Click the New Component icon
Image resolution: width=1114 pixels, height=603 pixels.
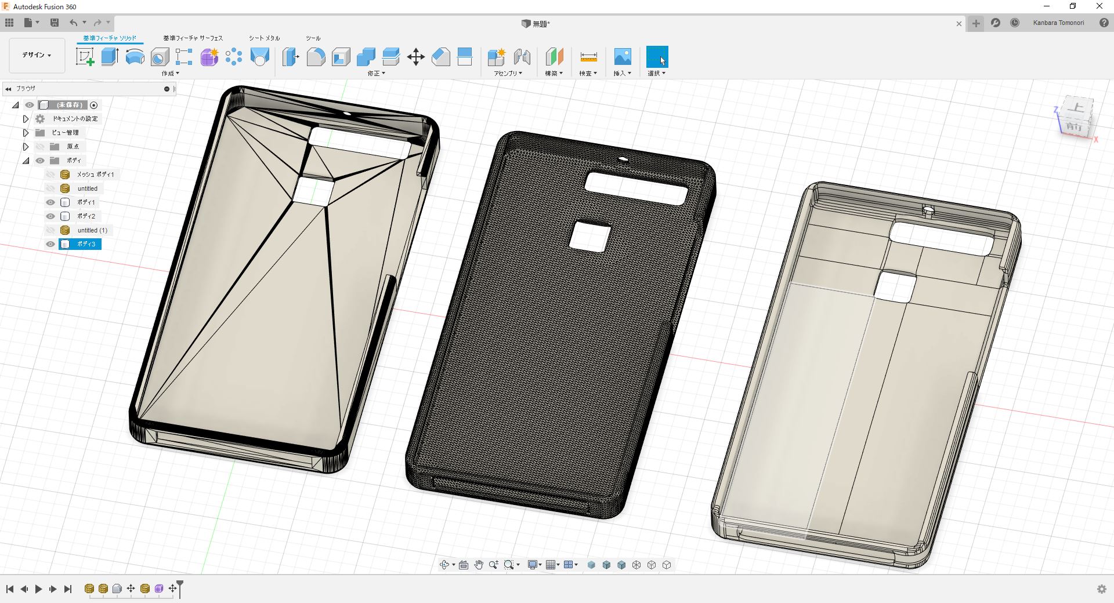click(497, 57)
